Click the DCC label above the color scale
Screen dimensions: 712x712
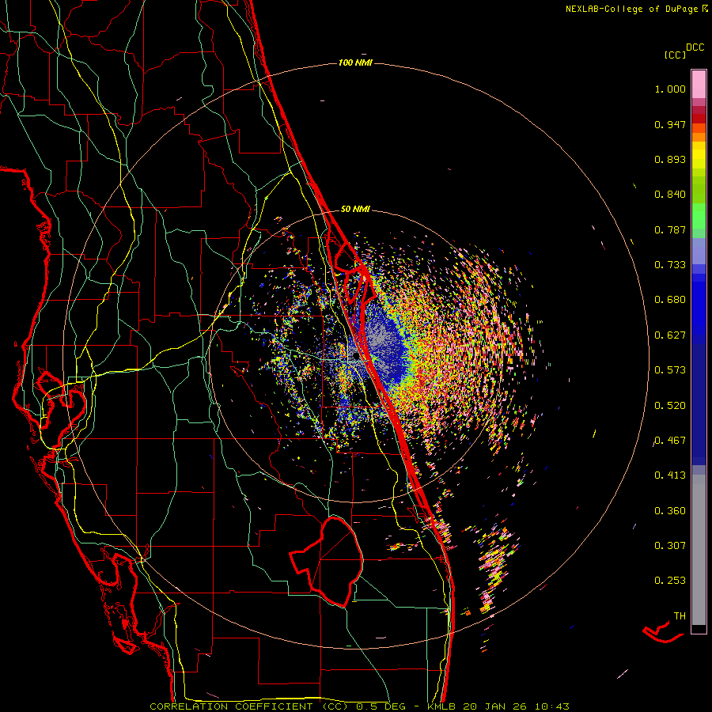(695, 47)
